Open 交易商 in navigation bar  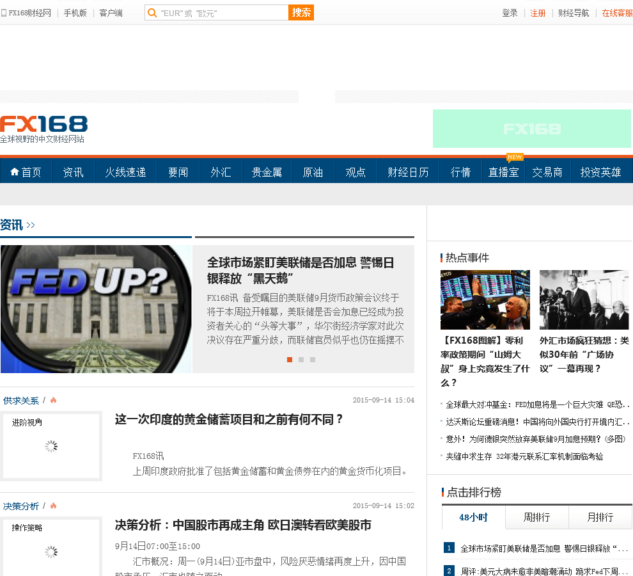click(547, 172)
